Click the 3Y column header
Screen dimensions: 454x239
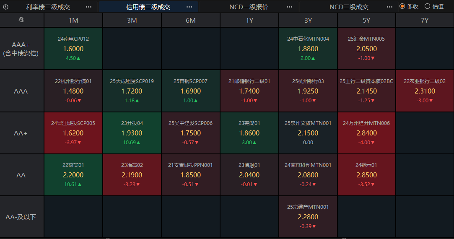click(308, 20)
